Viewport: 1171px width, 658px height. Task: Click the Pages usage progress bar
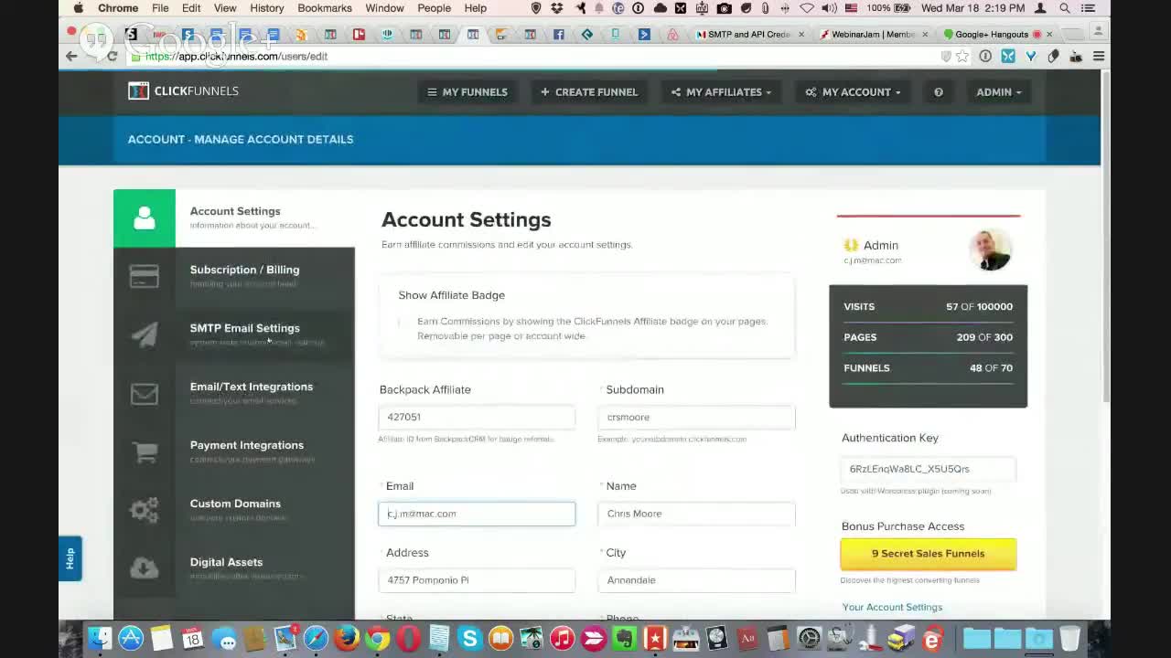(x=928, y=352)
